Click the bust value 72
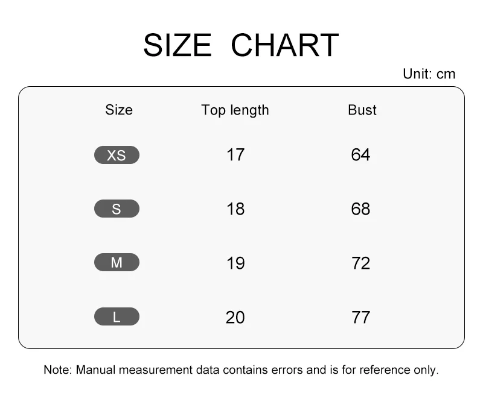 click(360, 263)
